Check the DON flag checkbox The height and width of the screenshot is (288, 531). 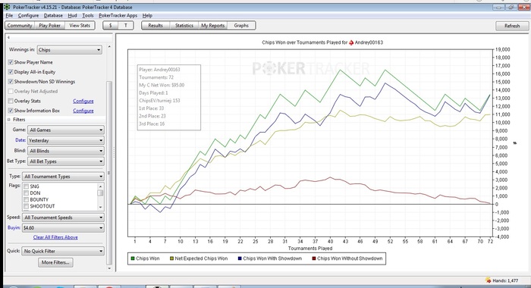point(26,193)
